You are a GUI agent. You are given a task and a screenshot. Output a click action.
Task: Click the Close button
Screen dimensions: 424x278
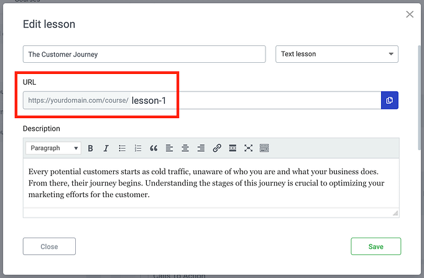click(49, 246)
